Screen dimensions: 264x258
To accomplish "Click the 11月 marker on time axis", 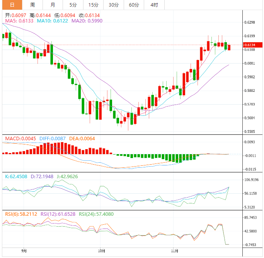I will (x=175, y=251).
